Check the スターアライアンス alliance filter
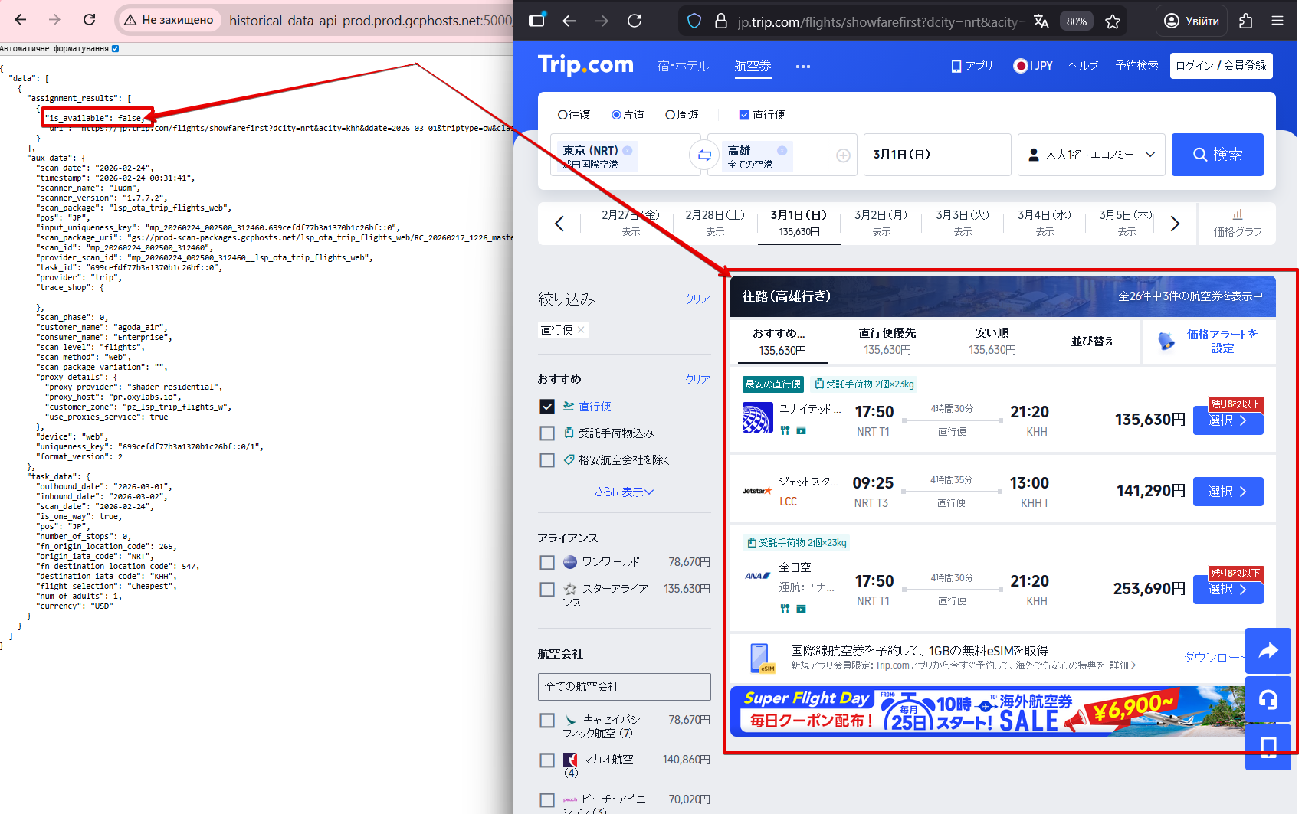This screenshot has height=814, width=1302. click(547, 590)
